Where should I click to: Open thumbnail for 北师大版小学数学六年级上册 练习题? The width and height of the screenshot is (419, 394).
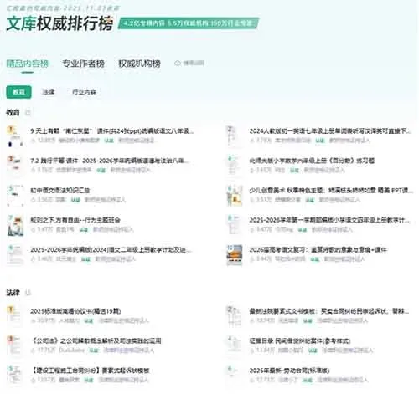tap(235, 166)
